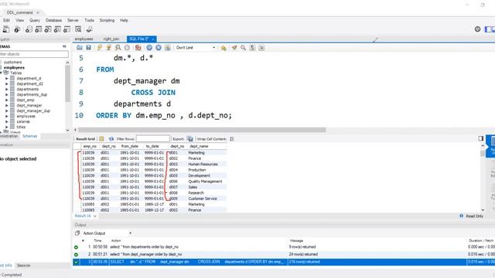Save the script with floppy disk icon

pyautogui.click(x=88, y=48)
